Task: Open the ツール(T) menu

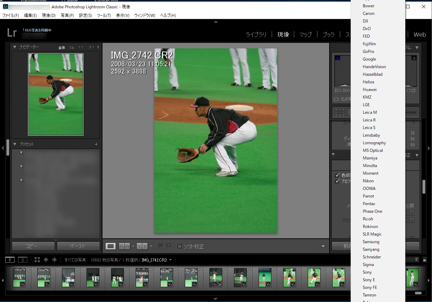Action: (104, 16)
